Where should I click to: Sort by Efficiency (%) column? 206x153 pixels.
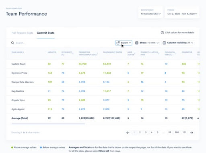[x=67, y=53]
